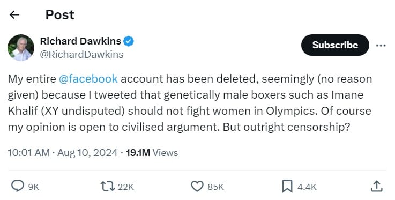Open the Richard Dawkins display name

pos(80,41)
